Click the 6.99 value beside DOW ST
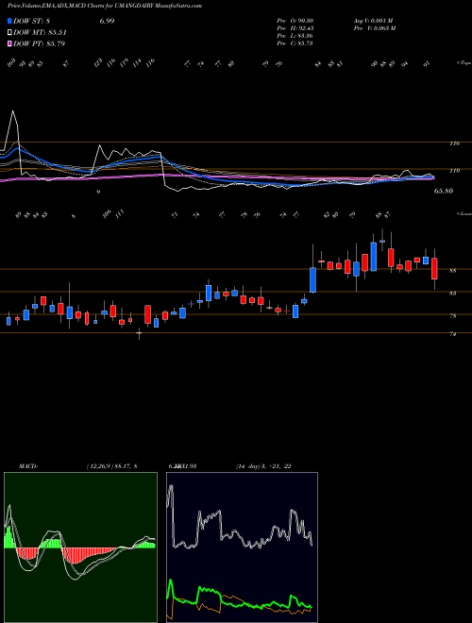Viewport: 472px width, 623px height. coord(107,21)
